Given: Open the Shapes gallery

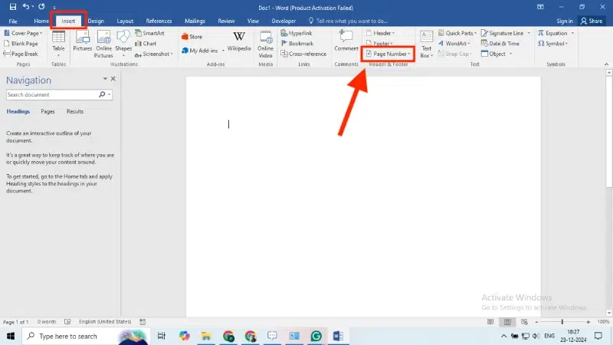Looking at the screenshot, I should click(x=123, y=43).
